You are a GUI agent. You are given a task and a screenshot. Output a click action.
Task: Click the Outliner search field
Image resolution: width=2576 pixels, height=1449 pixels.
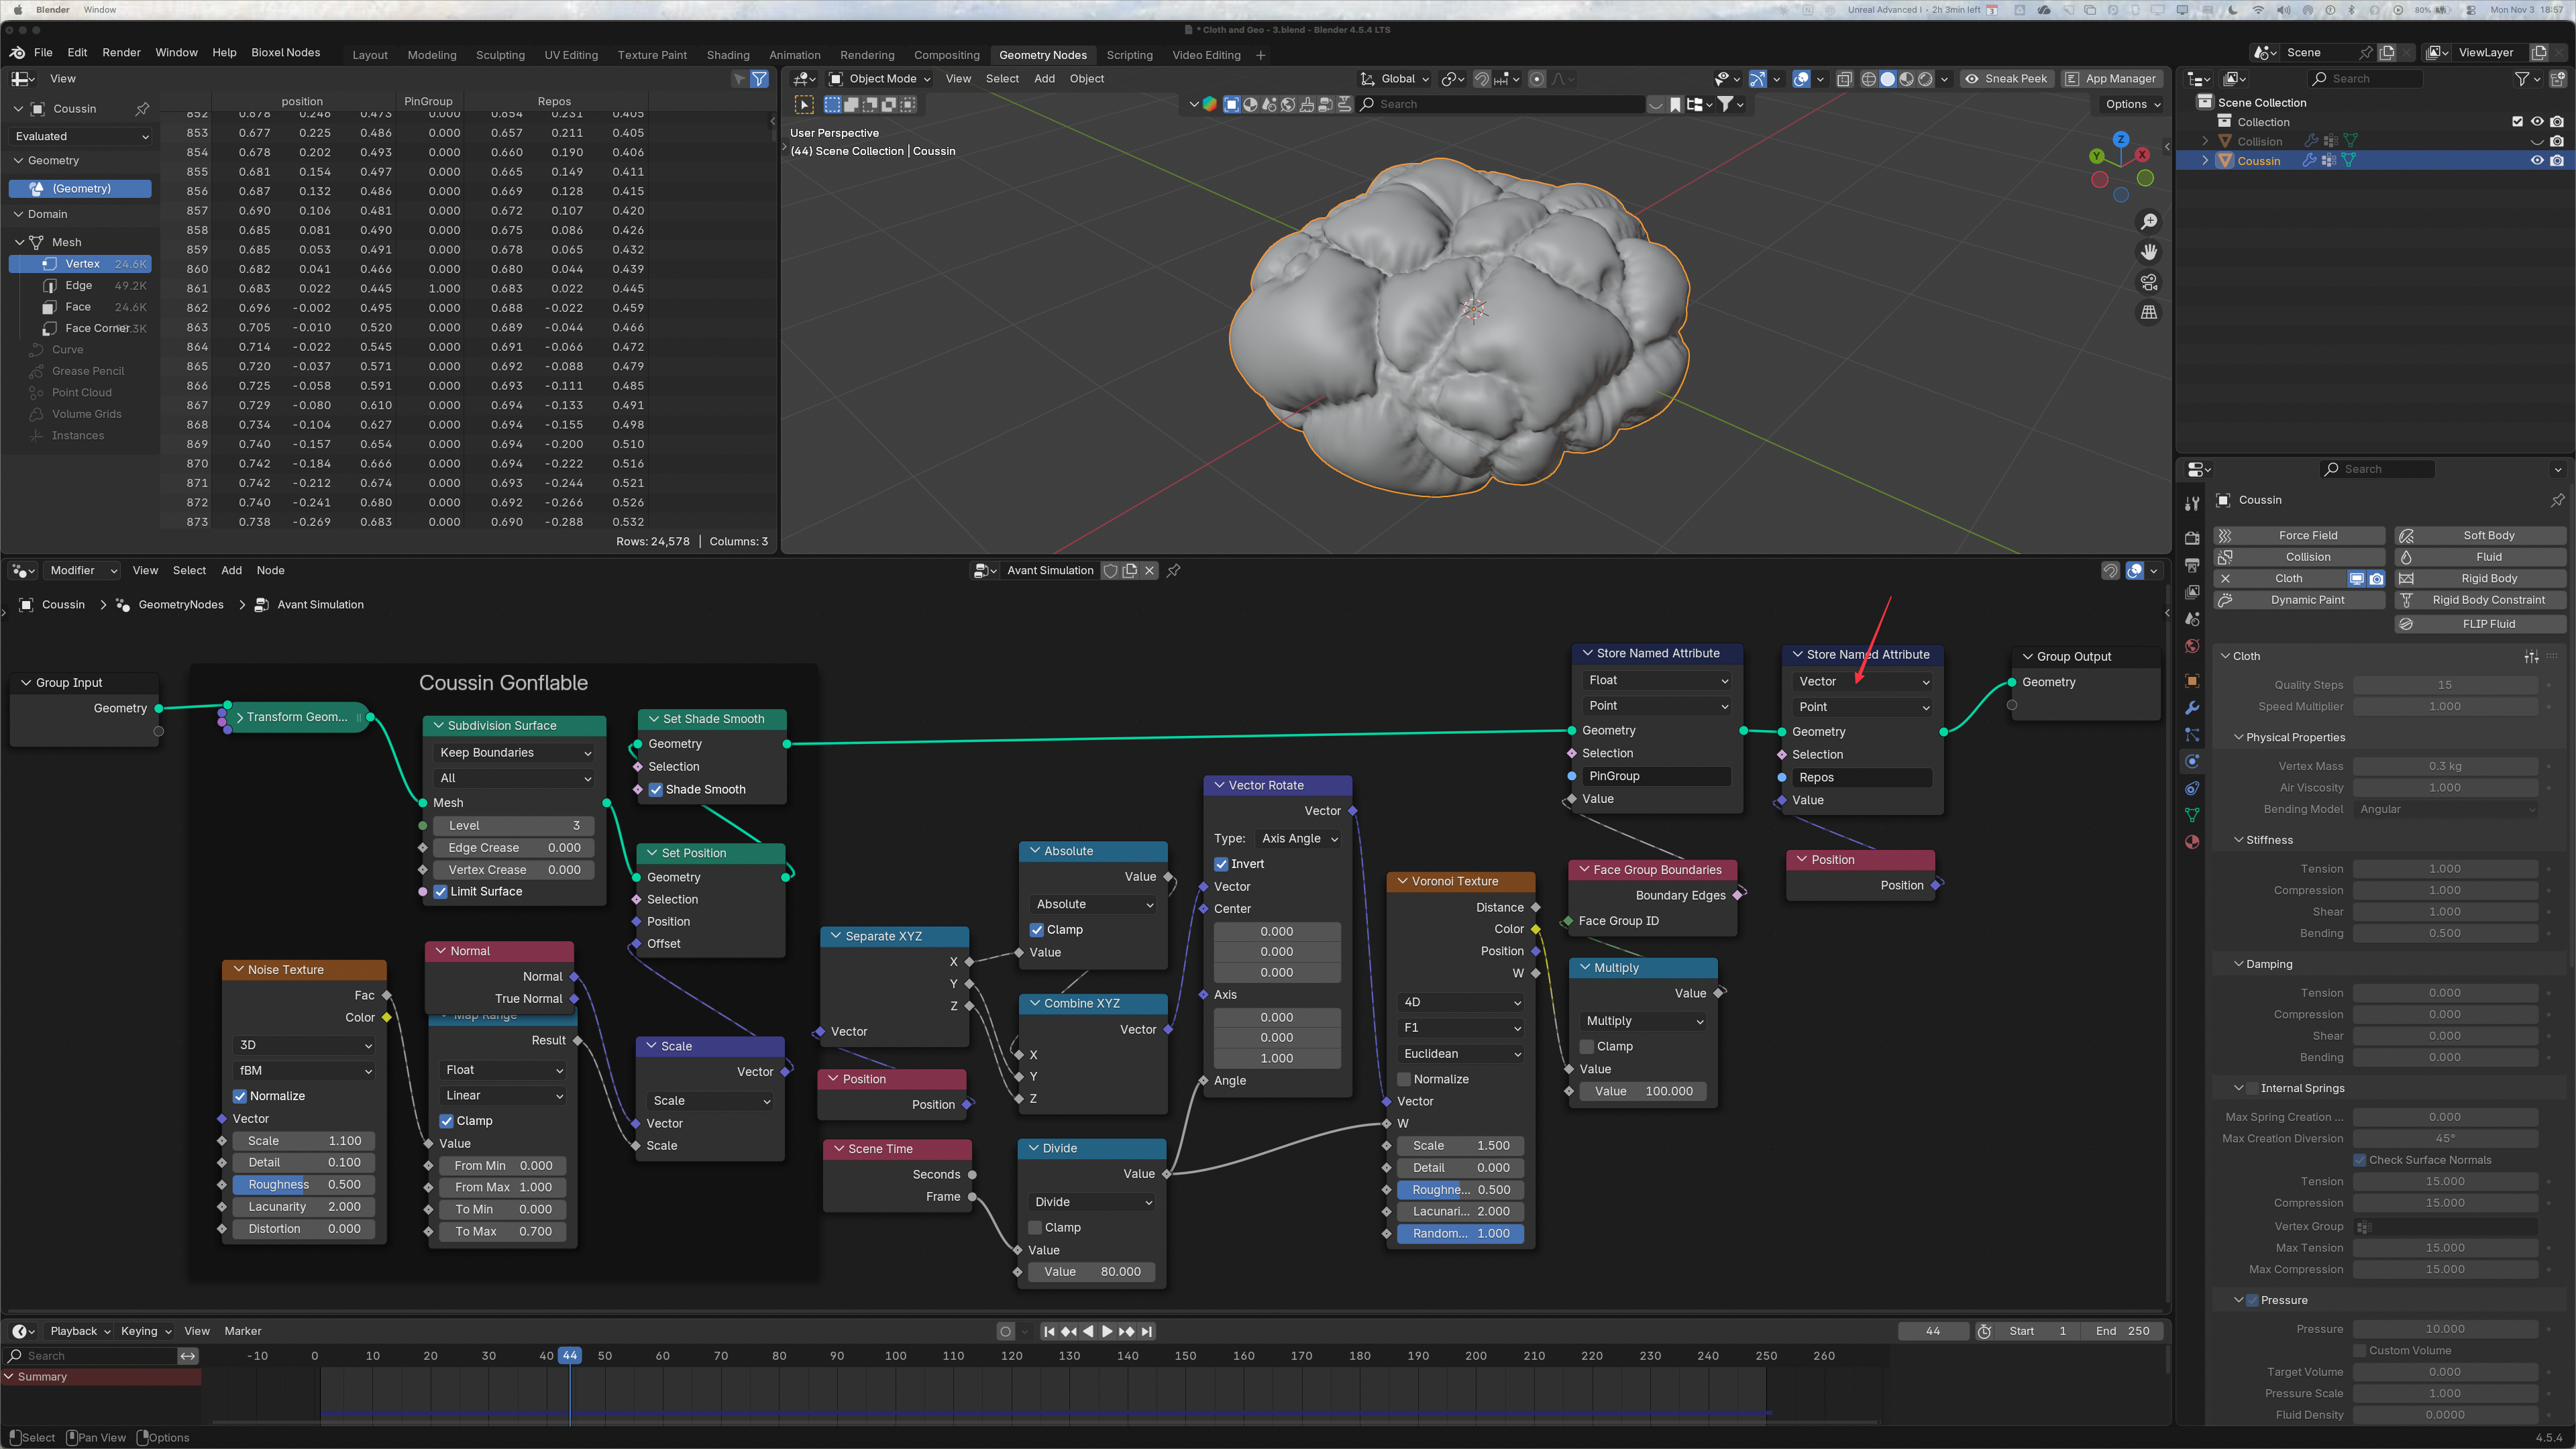point(2365,79)
